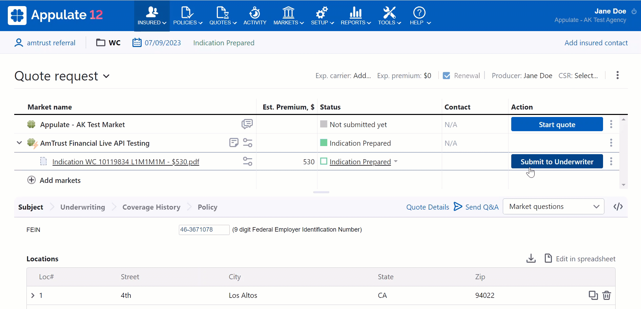This screenshot has width=641, height=309.
Task: Open the amtrust referral insured link
Action: coord(45,43)
